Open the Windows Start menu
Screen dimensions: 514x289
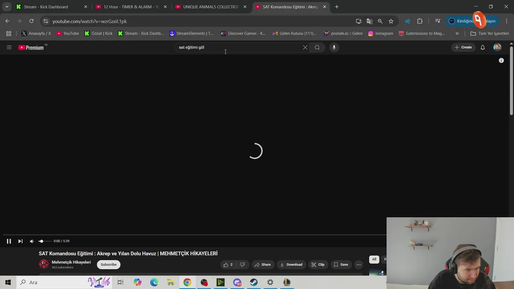point(8,283)
